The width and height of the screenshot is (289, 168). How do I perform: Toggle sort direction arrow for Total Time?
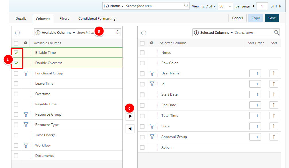click(274, 116)
